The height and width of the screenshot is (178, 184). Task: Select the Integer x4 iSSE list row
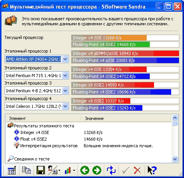point(89,132)
